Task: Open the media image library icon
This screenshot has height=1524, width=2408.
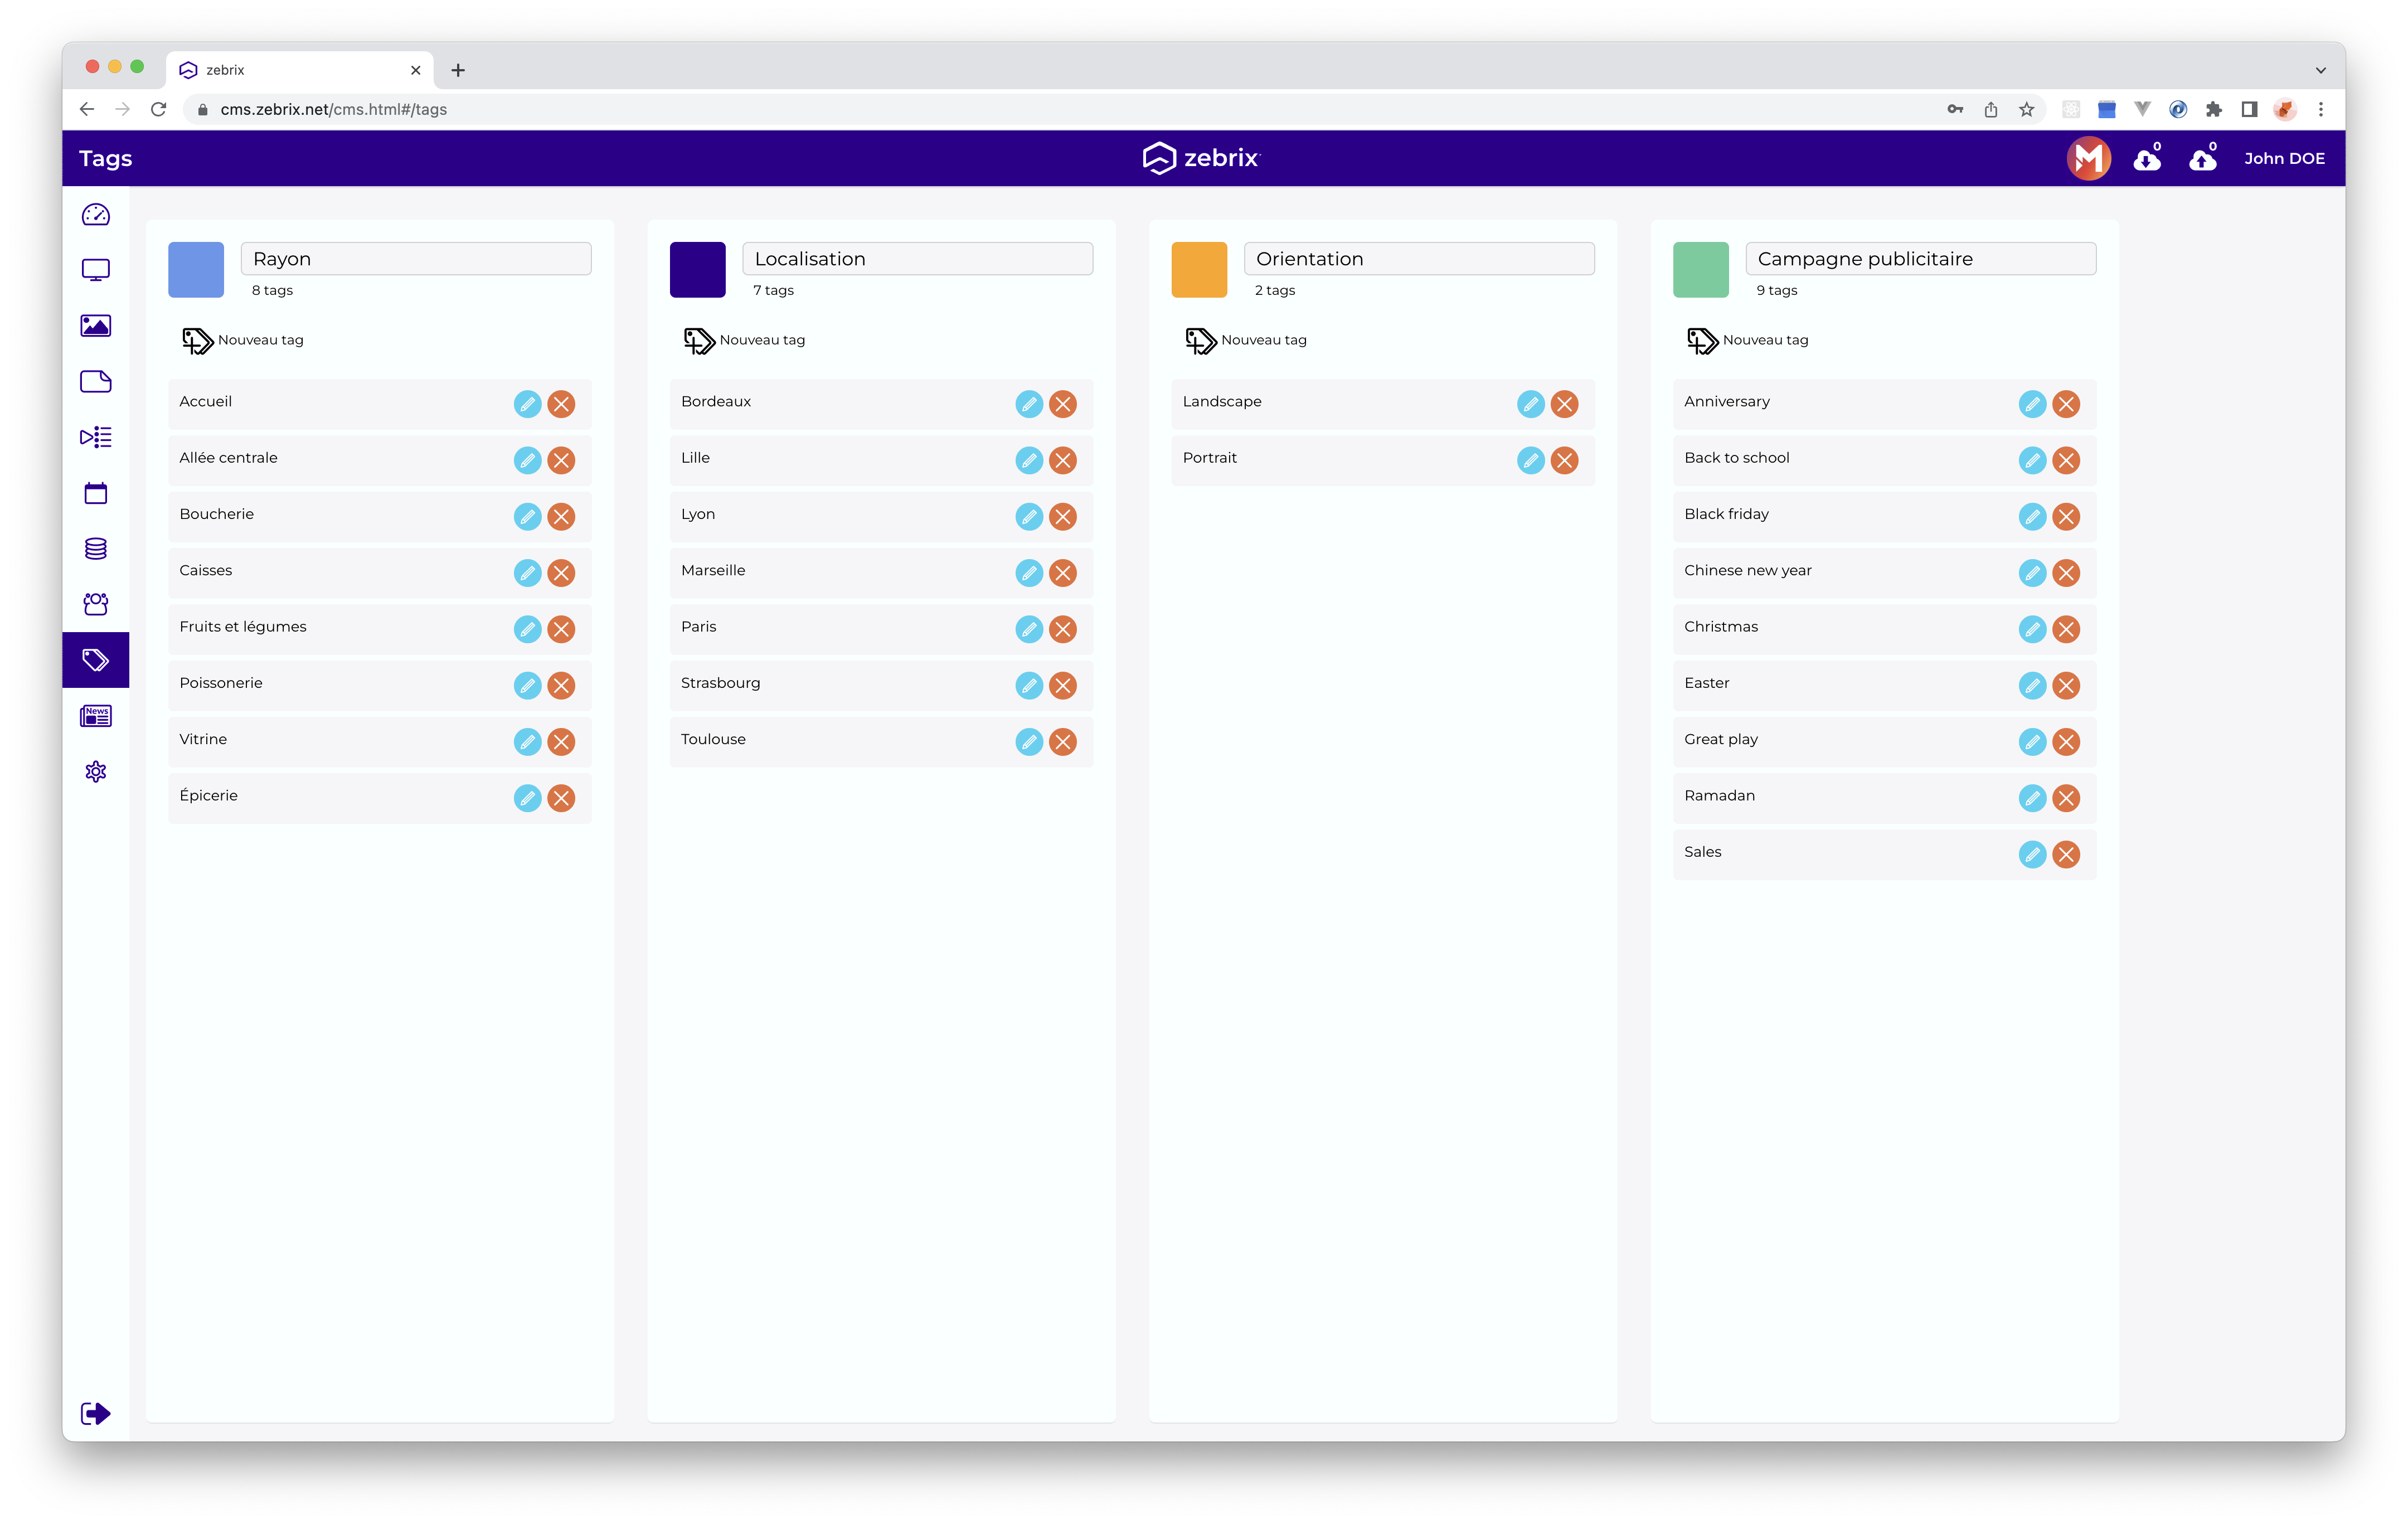Action: coord(96,326)
